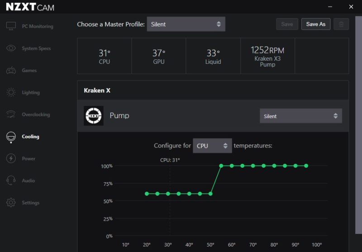The width and height of the screenshot is (362, 252).
Task: Click the 'CPU: 31°' chart marker label
Action: click(x=170, y=160)
